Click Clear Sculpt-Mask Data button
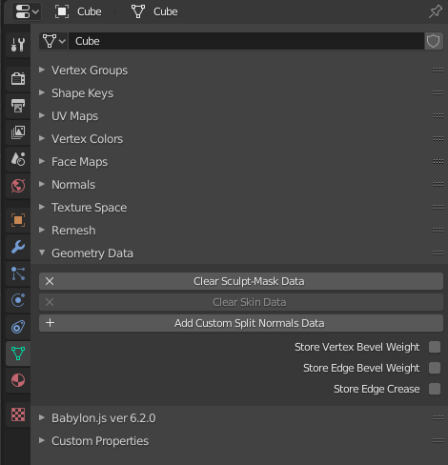The width and height of the screenshot is (448, 465). [x=241, y=281]
